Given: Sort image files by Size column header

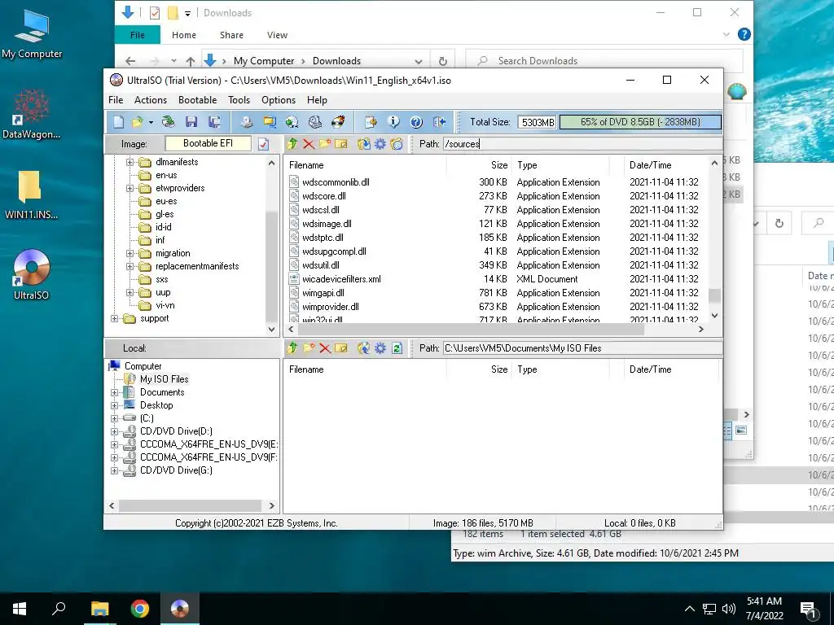Looking at the screenshot, I should (479, 165).
